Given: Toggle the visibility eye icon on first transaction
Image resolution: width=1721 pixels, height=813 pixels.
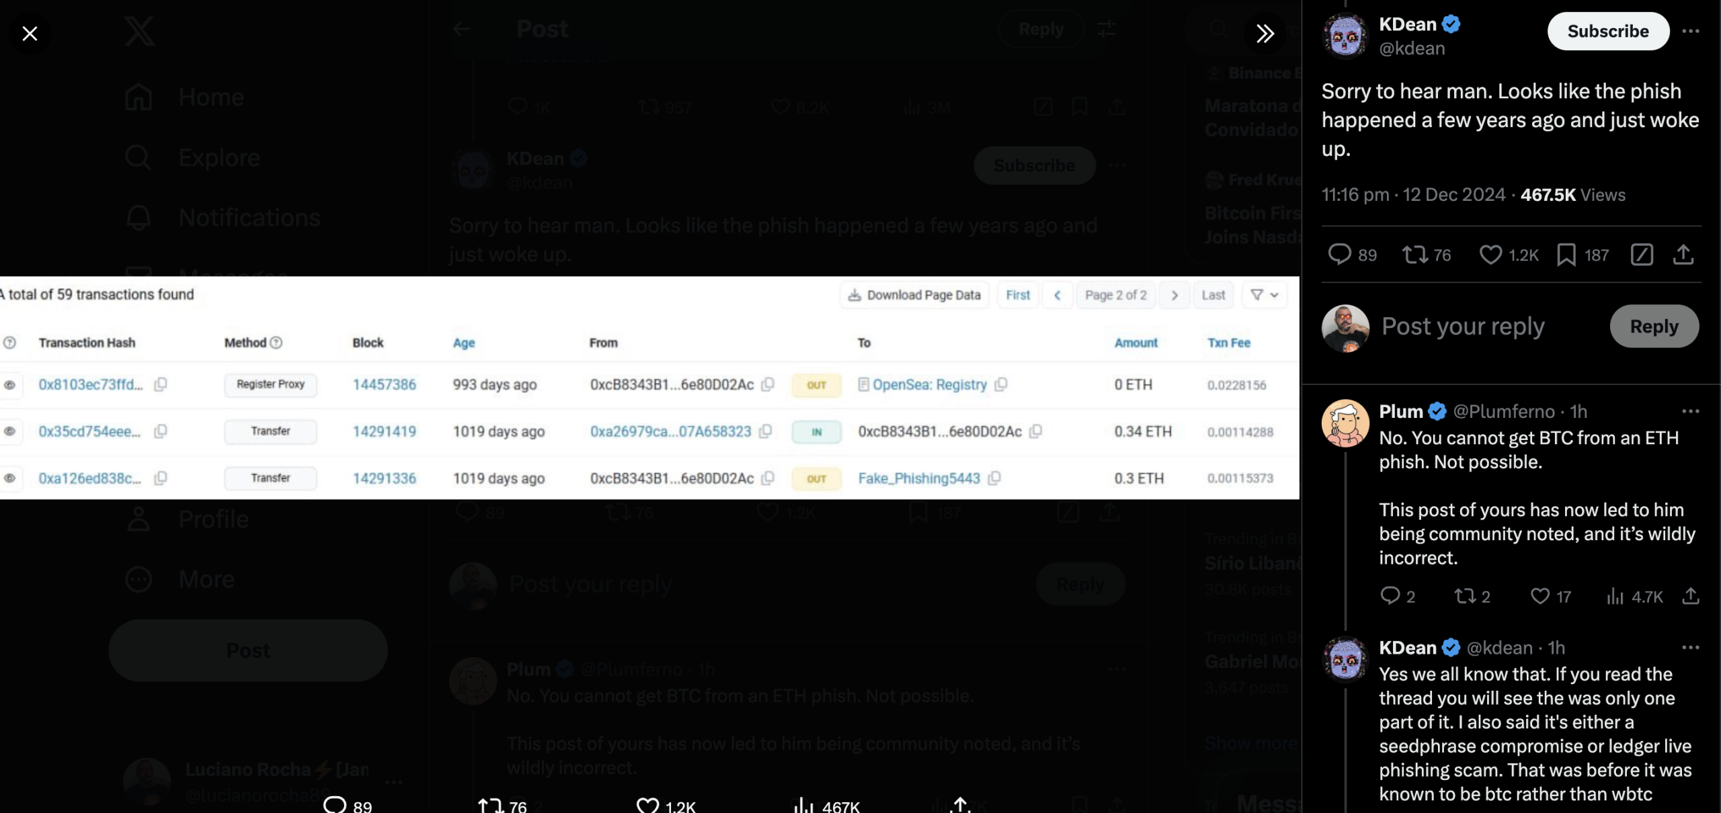Looking at the screenshot, I should [9, 384].
